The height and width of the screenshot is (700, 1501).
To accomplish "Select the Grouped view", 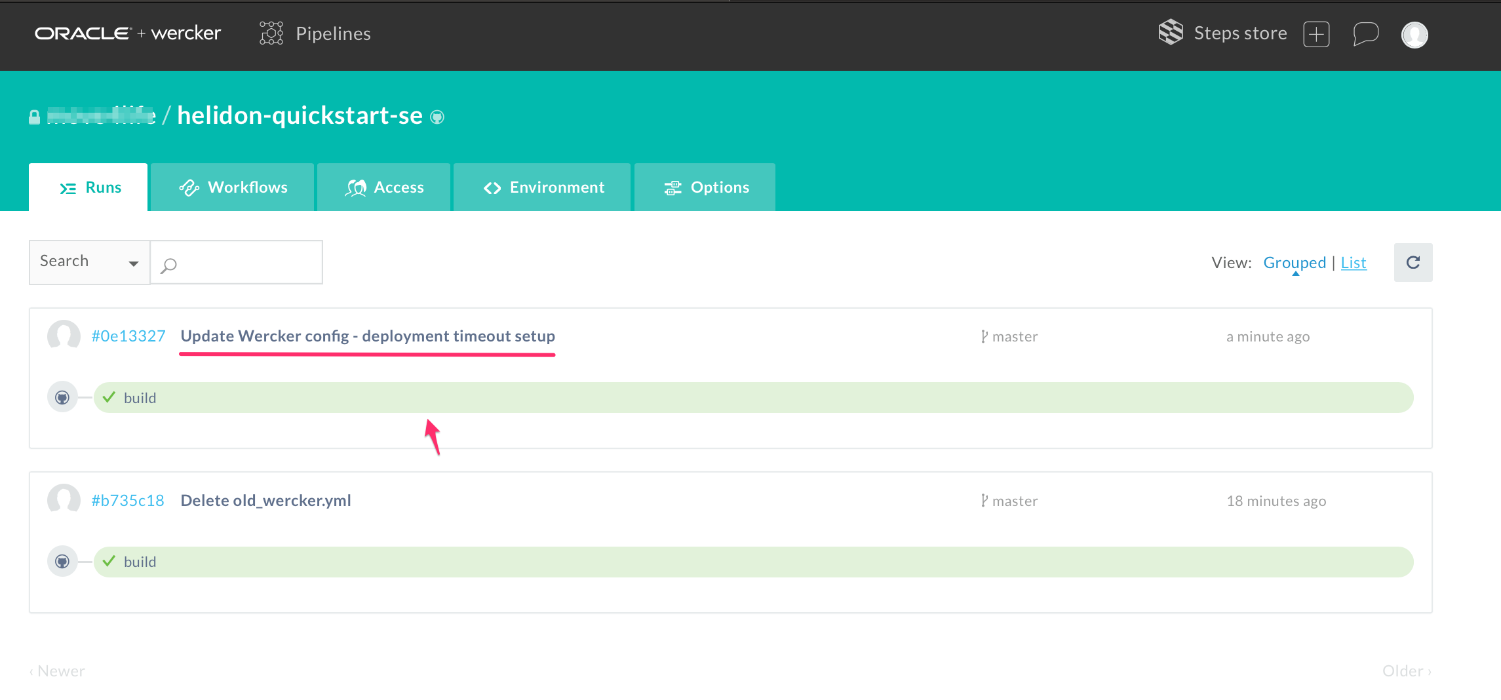I will pyautogui.click(x=1295, y=263).
